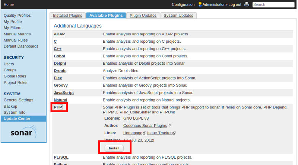Open the Plugin Updates tab
Screen dimensions: 298x165
[143, 16]
